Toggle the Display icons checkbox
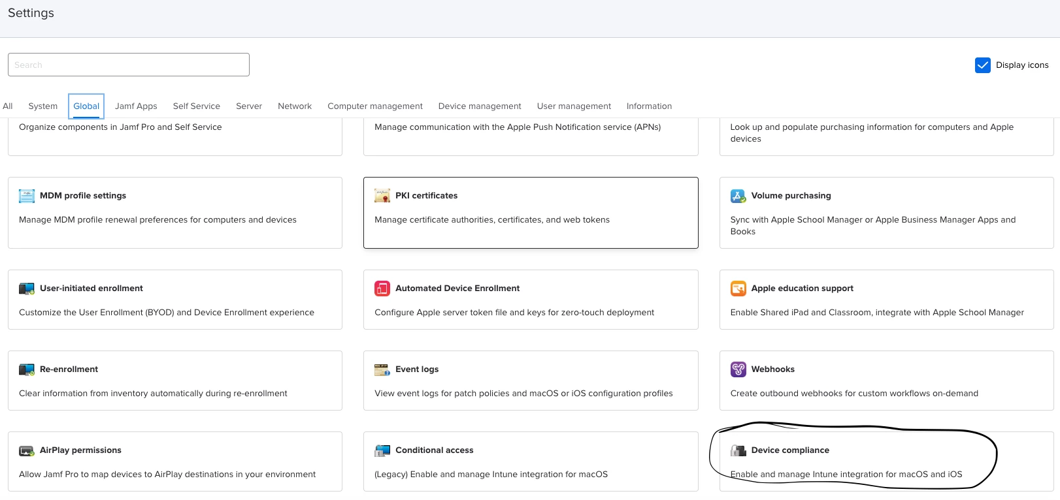This screenshot has height=500, width=1060. pyautogui.click(x=983, y=65)
